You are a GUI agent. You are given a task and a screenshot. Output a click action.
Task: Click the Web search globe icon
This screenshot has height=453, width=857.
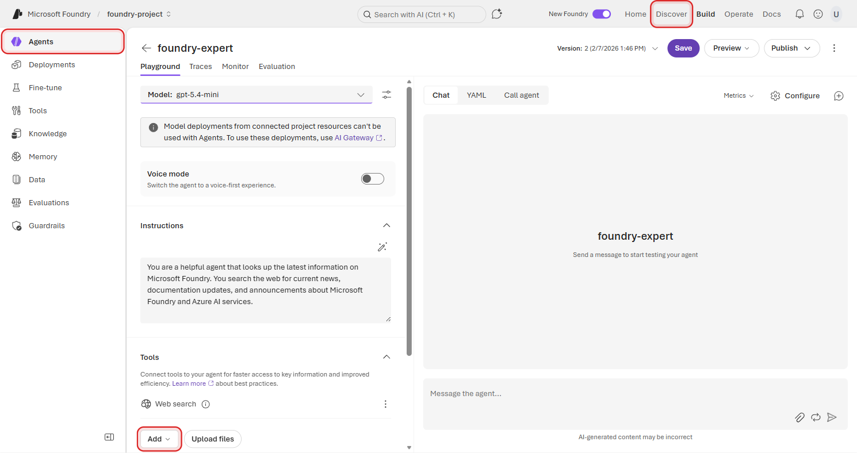point(146,404)
